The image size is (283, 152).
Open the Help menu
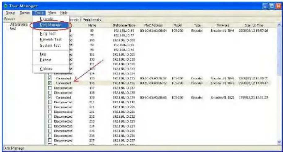[x=64, y=13]
